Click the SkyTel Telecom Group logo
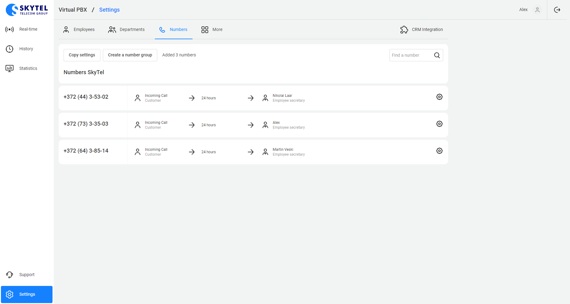The image size is (570, 304). tap(27, 10)
